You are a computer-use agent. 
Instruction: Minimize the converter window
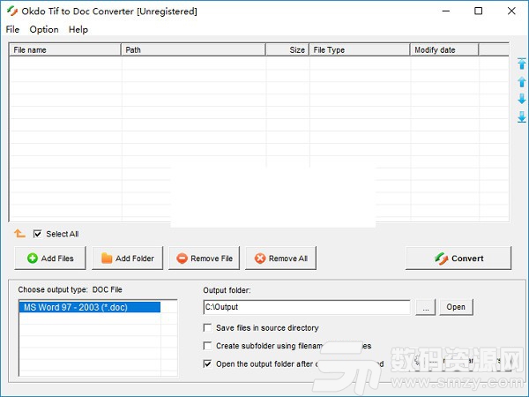pos(446,11)
